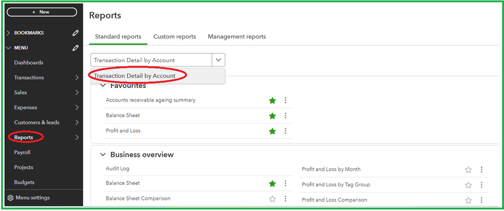Click the + New button

42,12
